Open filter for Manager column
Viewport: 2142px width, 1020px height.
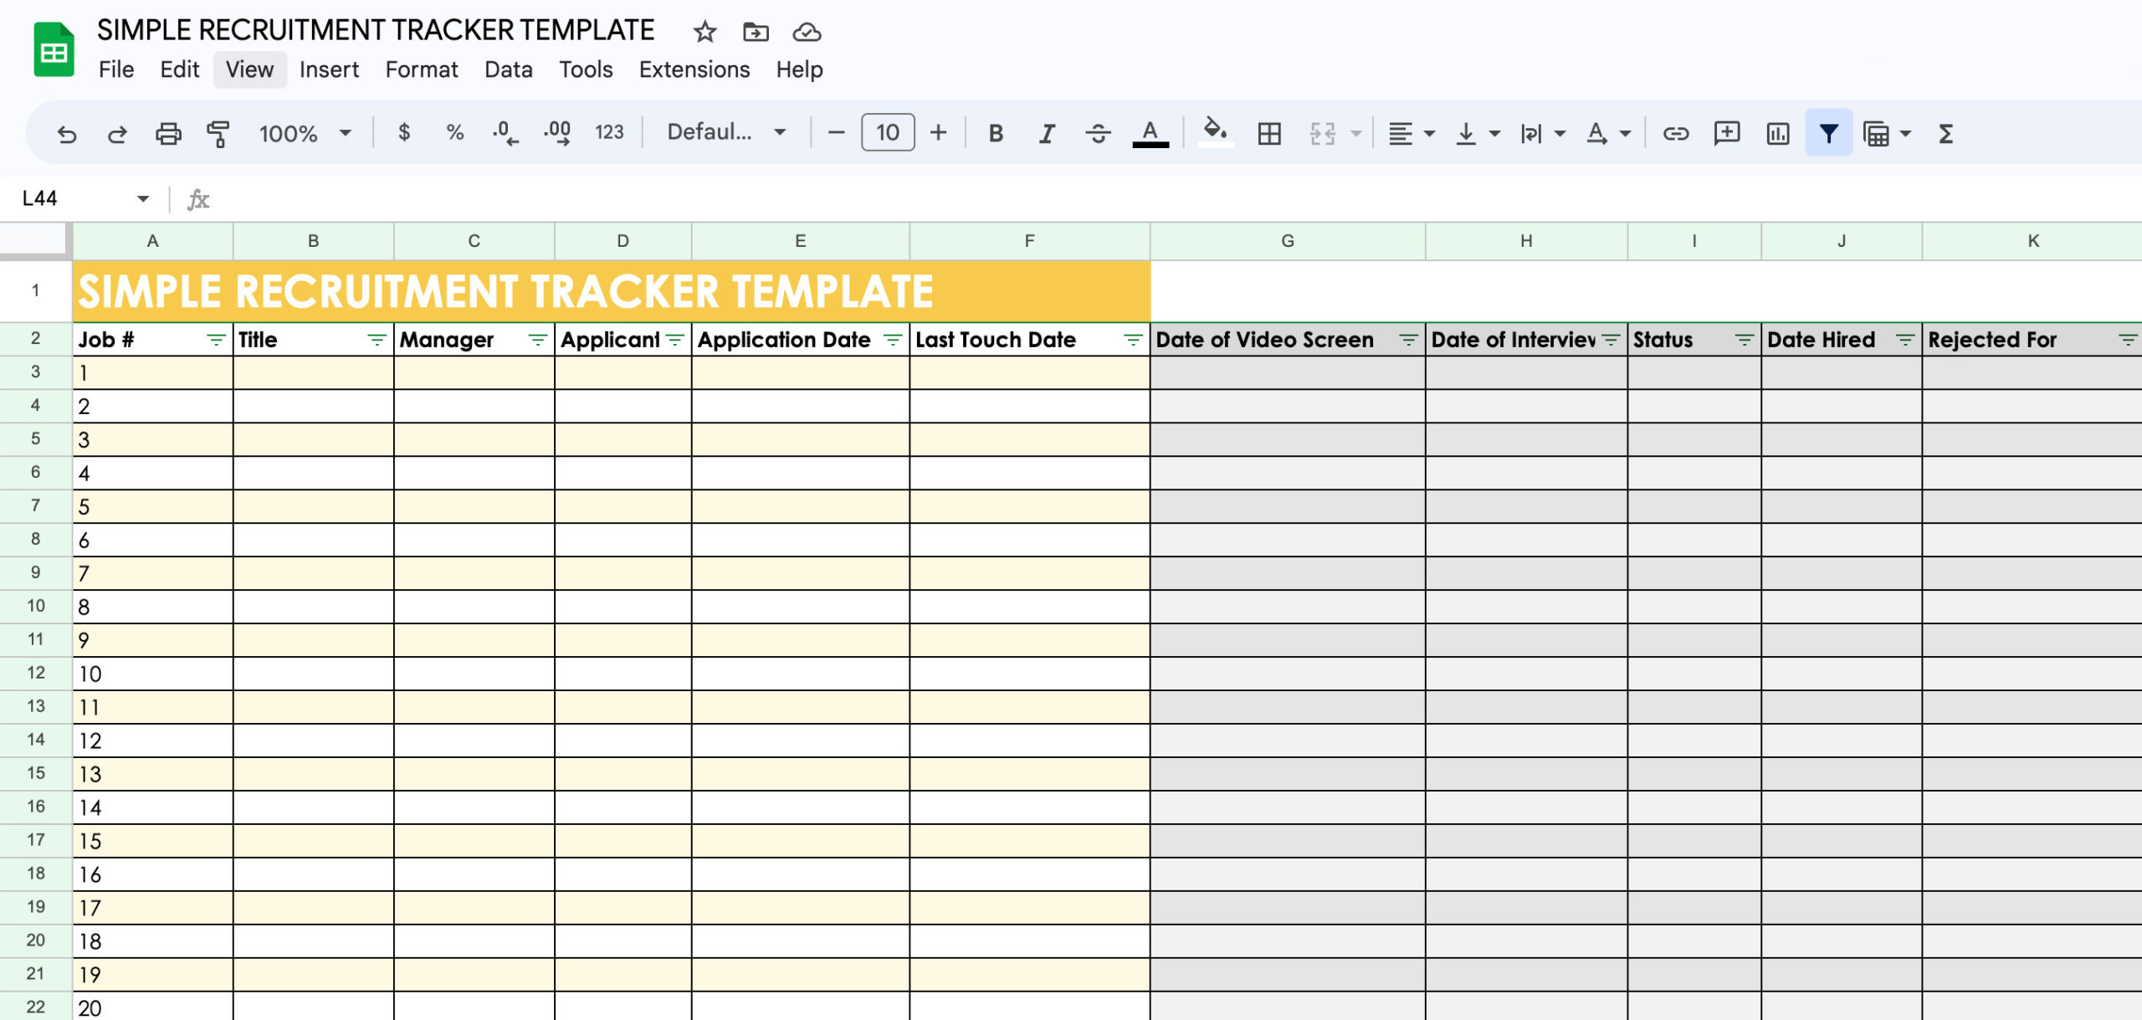pos(537,340)
